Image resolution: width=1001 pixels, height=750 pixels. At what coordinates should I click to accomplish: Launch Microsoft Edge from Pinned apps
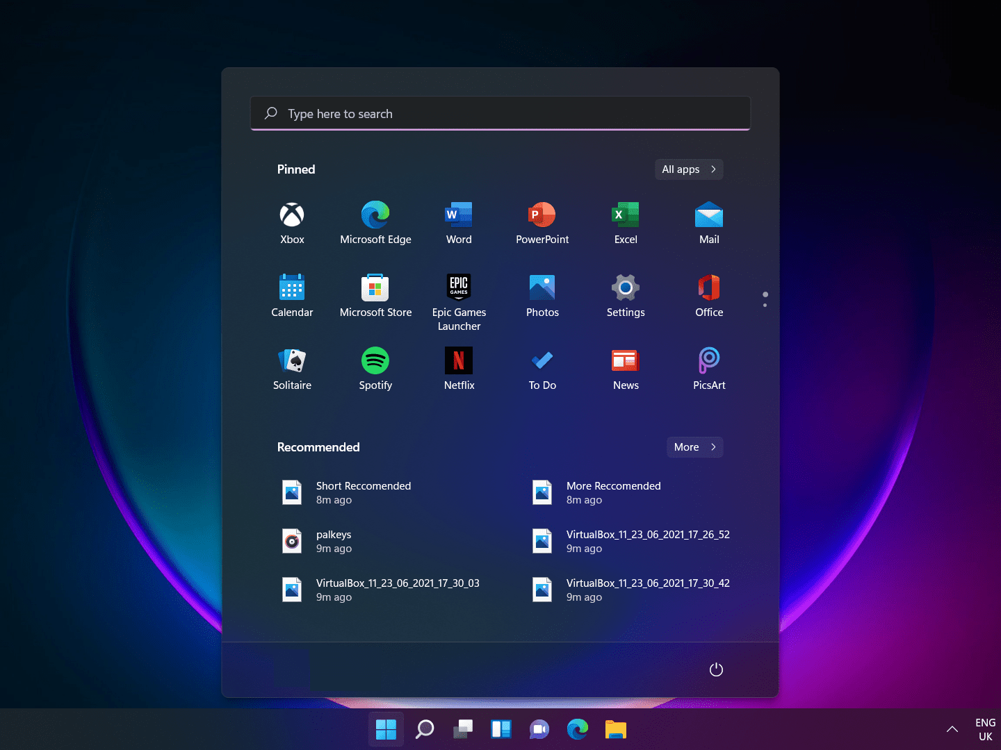(x=375, y=221)
